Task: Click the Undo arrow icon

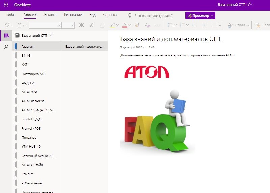Action: click(x=7, y=25)
